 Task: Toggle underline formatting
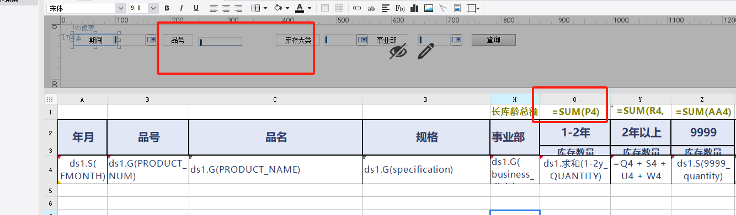tap(196, 8)
